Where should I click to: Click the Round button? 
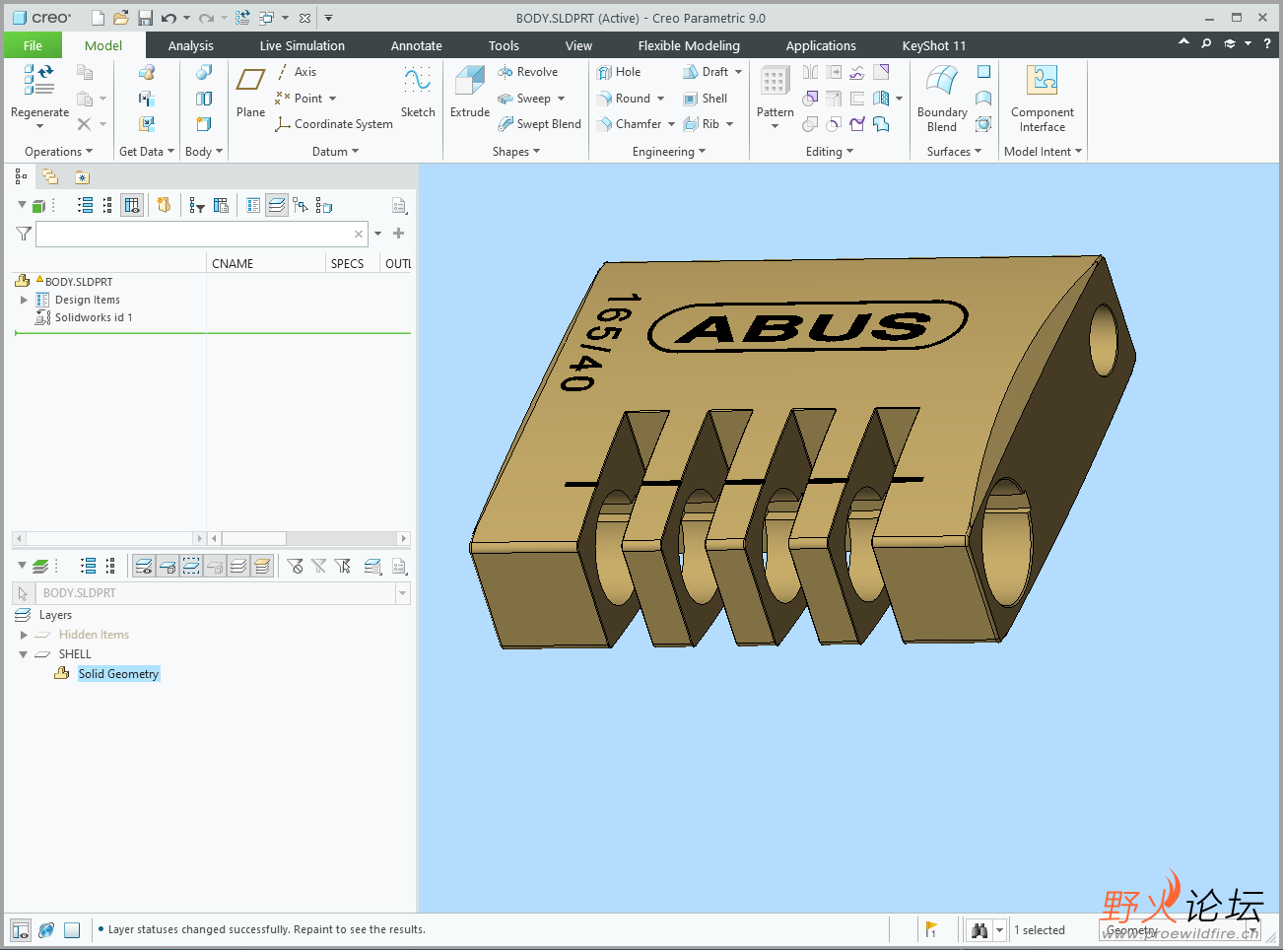coord(623,99)
